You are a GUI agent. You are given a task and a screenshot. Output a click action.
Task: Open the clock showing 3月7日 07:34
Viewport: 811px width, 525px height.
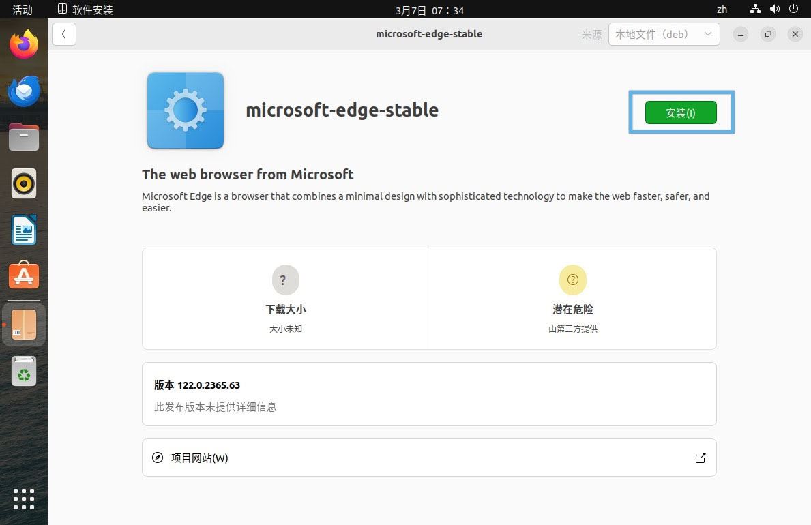pyautogui.click(x=429, y=10)
